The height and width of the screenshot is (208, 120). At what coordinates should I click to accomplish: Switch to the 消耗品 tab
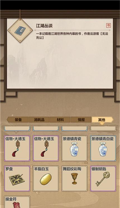click(x=39, y=120)
